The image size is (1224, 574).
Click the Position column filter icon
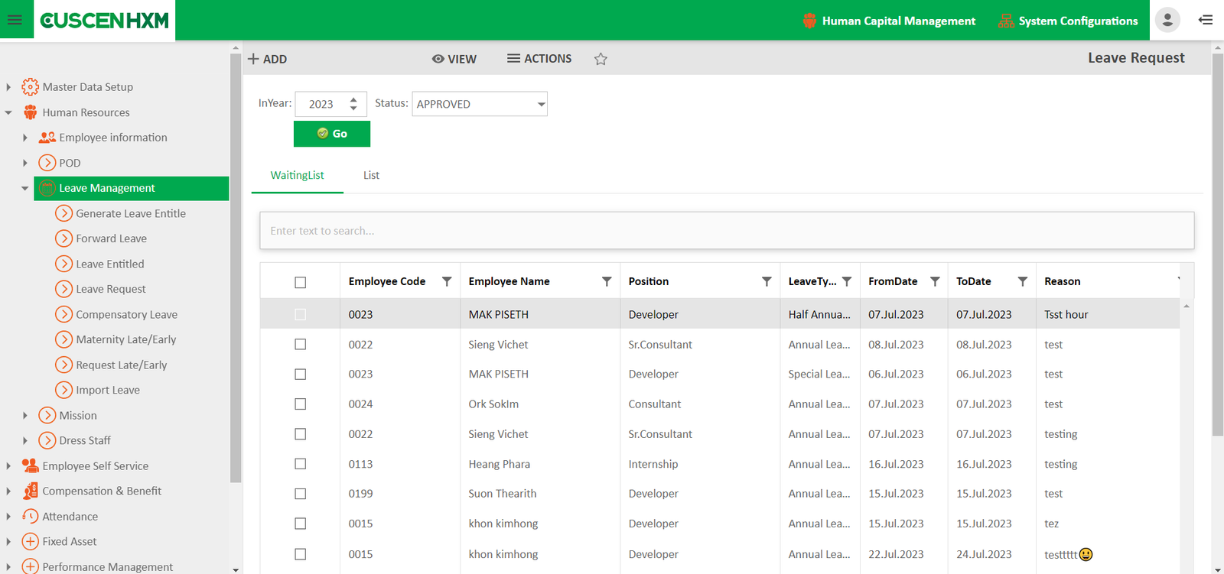[x=767, y=281]
